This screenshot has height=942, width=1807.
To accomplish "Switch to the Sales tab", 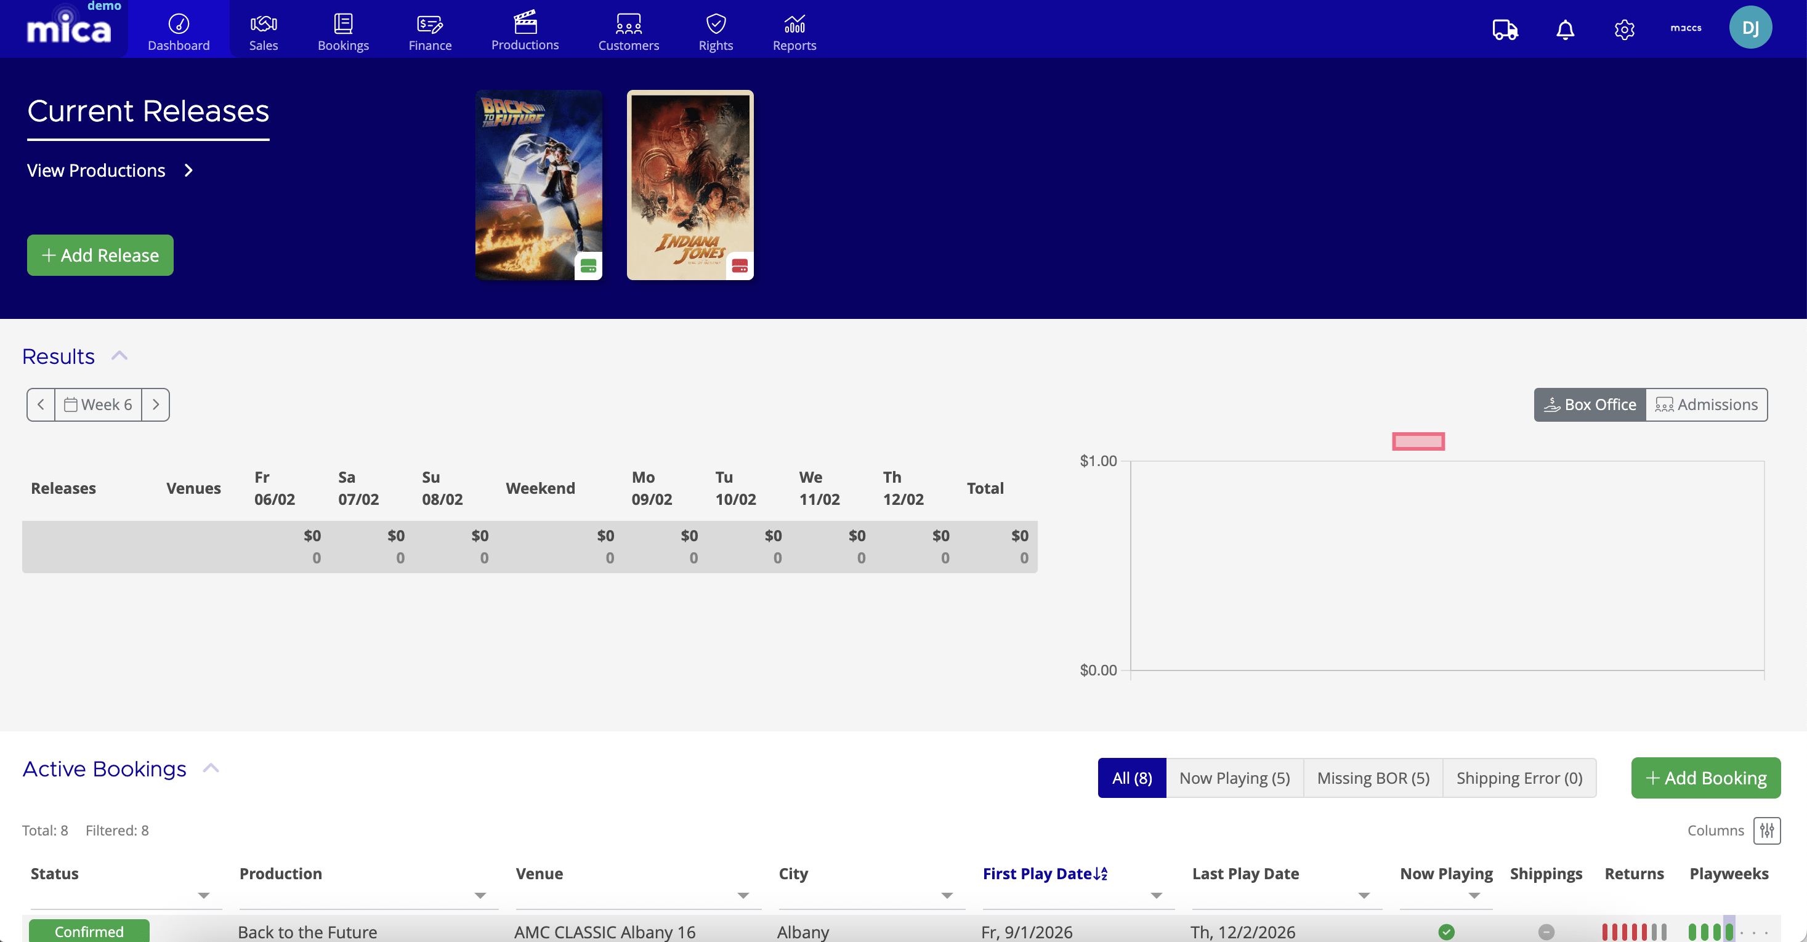I will 264,30.
